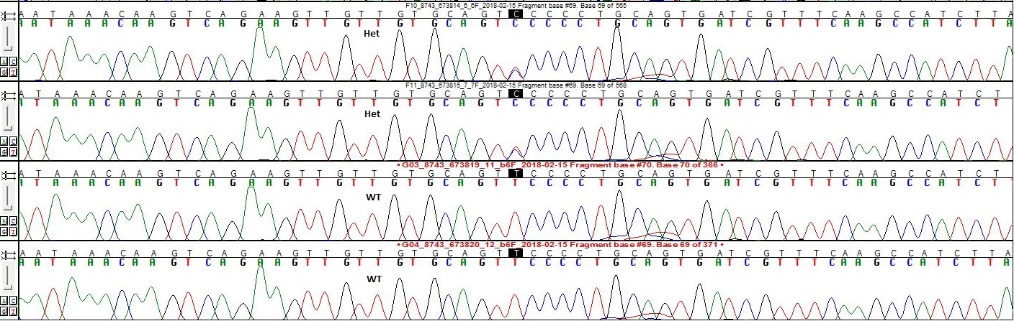Click the spacing arrows icon for trace G03

(9, 175)
